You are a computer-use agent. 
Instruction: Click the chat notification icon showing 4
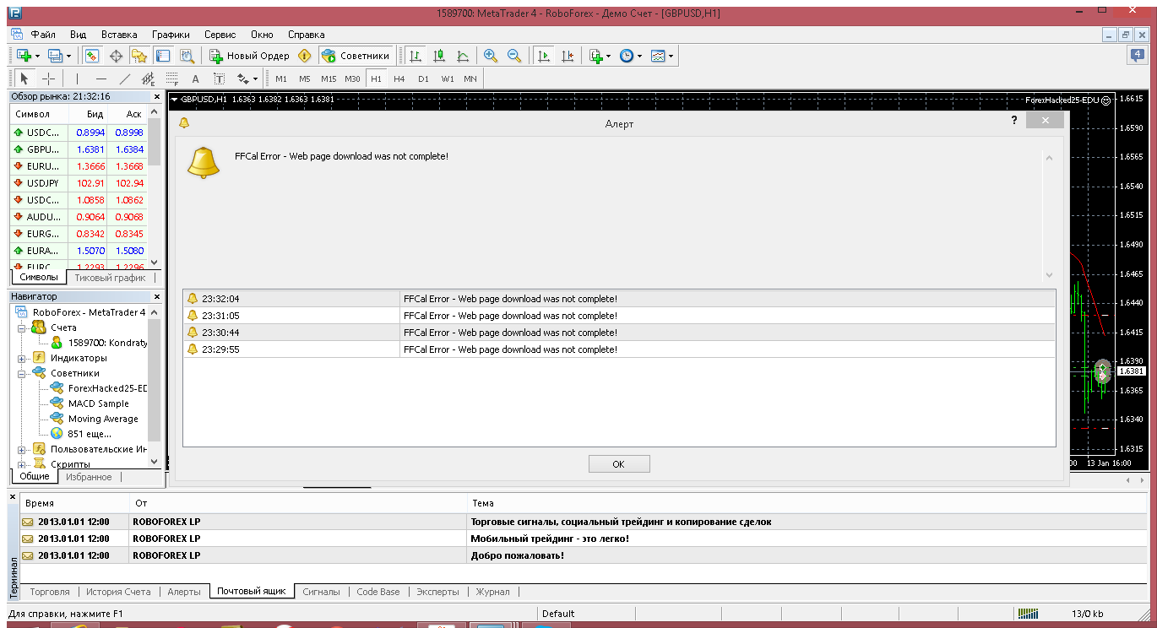pos(1138,56)
